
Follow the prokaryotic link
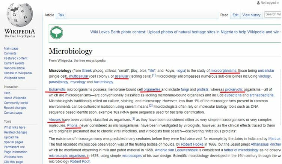click(x=234, y=89)
